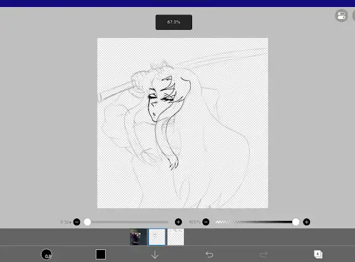The width and height of the screenshot is (355, 262).
Task: Select the third transparent layer thumbnail
Action: [x=176, y=237]
